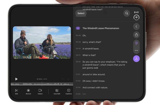
Task: Tap the 9:41 clock in status area
Action: 136,12
